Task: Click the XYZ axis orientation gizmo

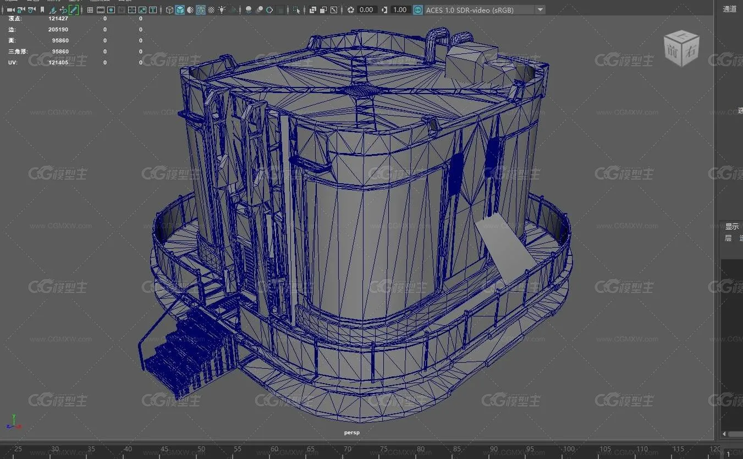Action: (13, 422)
